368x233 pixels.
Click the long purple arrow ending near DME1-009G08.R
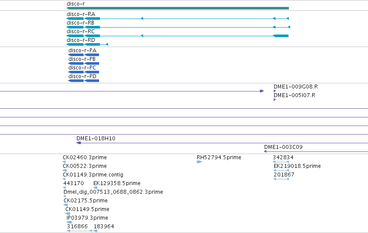[132, 91]
